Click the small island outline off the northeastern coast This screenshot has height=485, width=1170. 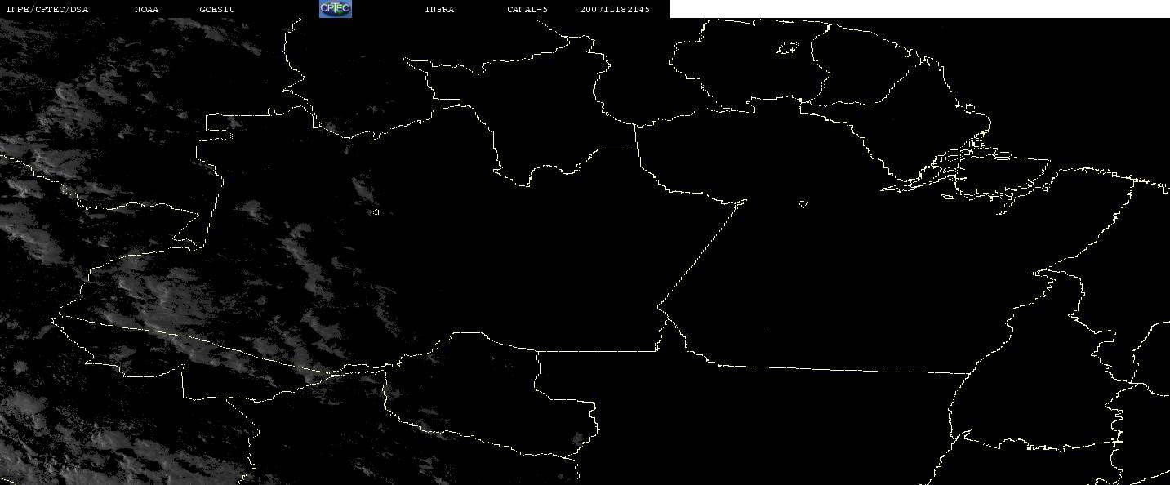970,108
